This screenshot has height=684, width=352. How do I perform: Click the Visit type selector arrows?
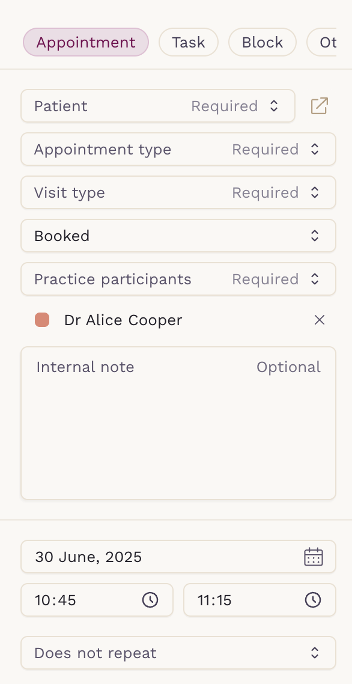315,192
